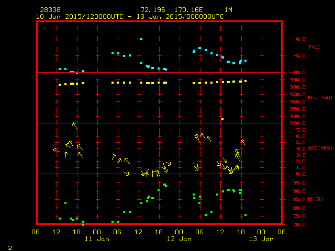Select the latitude text 72.19S
Screen dimensions: 335x251
click(x=151, y=10)
